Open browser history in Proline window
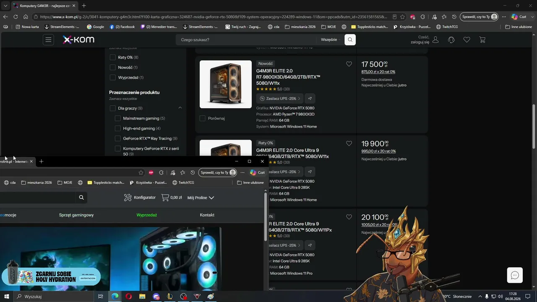Screen dimensions: 537x302 coord(193,172)
